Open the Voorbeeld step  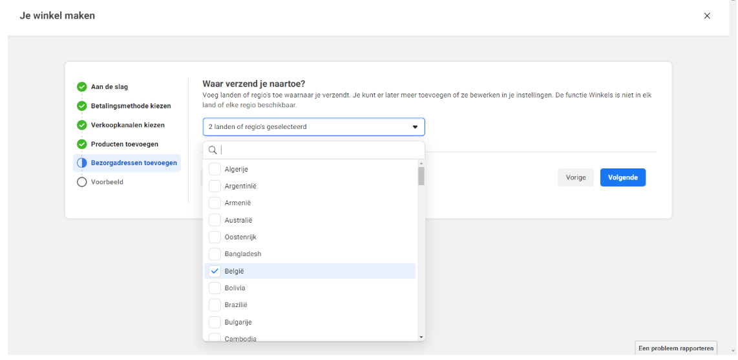pyautogui.click(x=107, y=182)
